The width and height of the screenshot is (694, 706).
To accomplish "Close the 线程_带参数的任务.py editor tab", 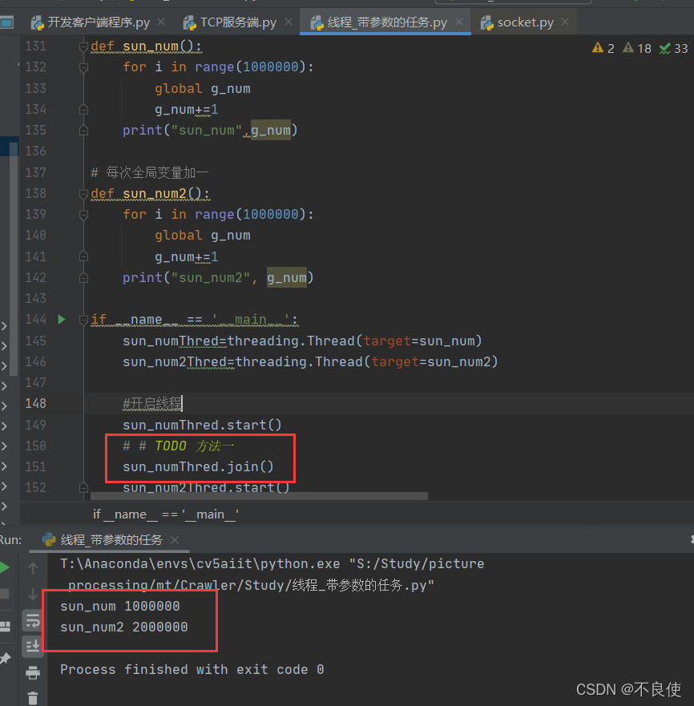I will [459, 22].
